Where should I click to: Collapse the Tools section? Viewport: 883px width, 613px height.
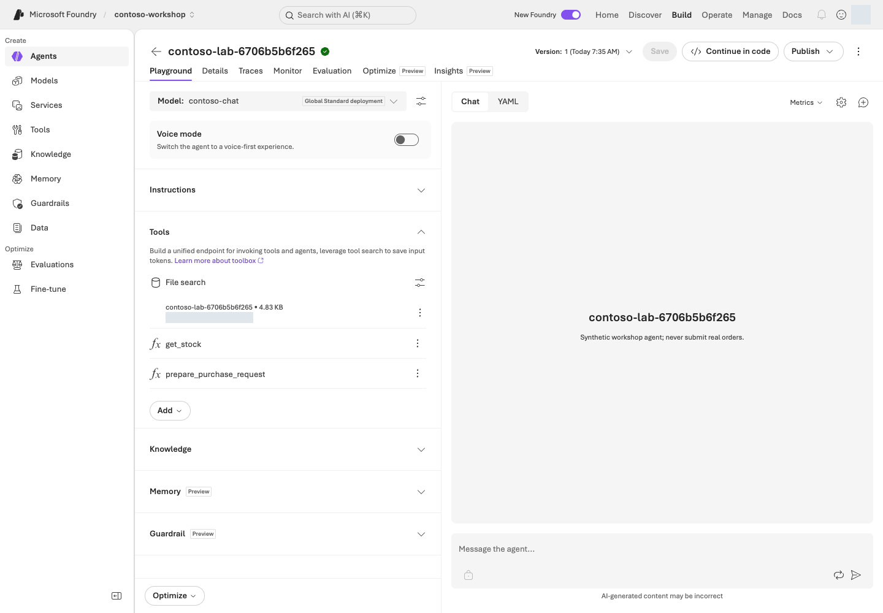click(288, 232)
